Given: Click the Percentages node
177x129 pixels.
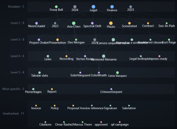Looking at the screenshot, I should [33, 89].
